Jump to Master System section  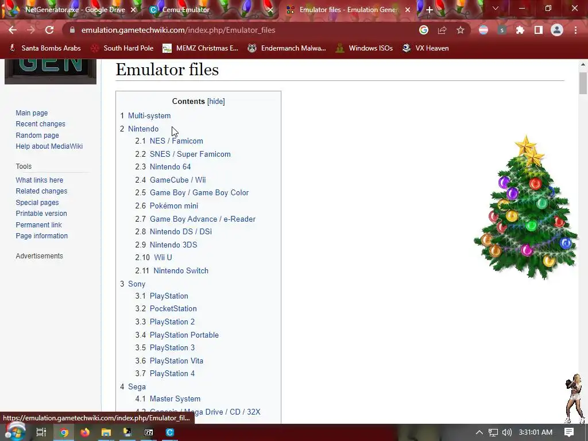point(175,399)
